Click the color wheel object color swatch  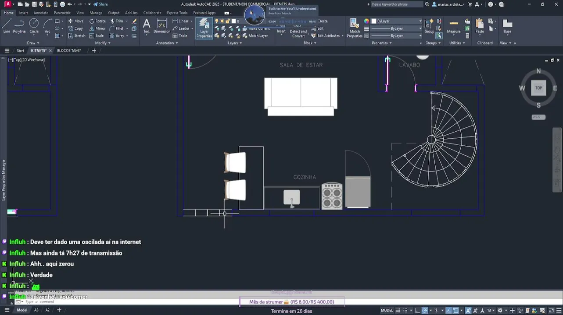(x=366, y=21)
